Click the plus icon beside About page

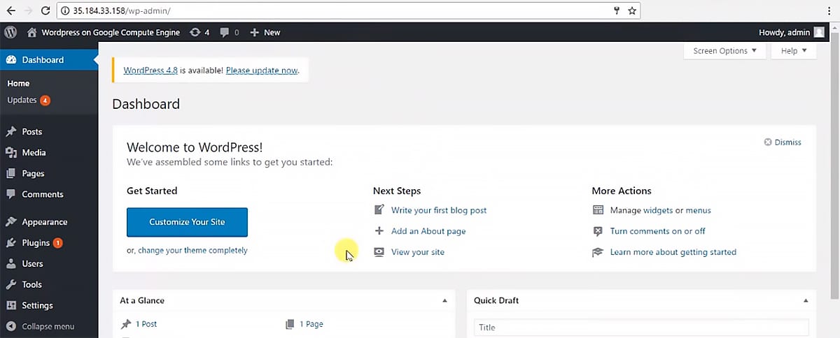click(379, 230)
